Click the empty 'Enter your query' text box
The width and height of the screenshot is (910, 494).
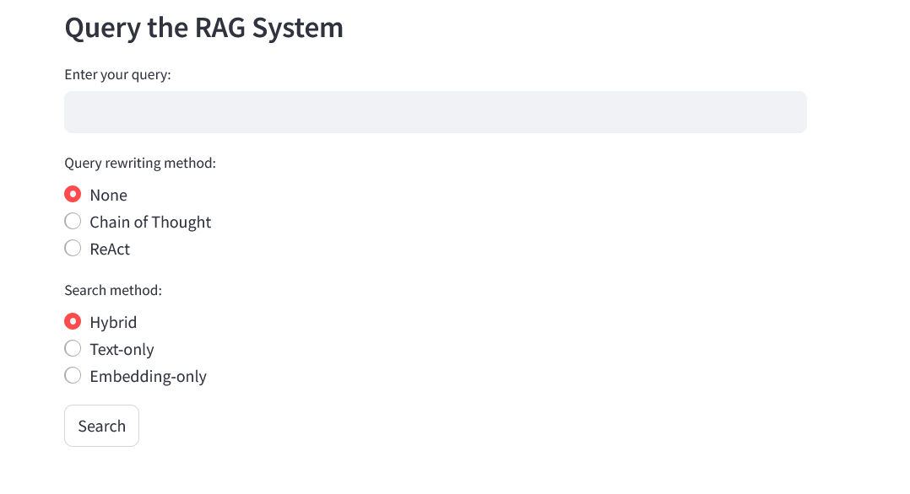[x=436, y=112]
